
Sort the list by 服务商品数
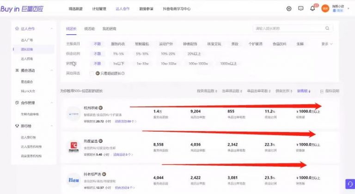coord(207,91)
